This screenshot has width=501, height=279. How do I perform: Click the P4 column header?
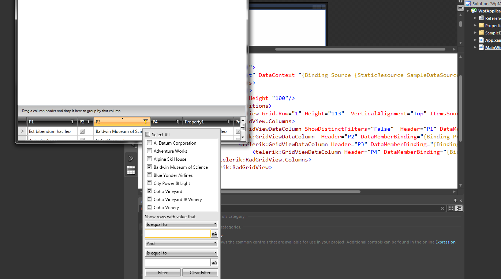tap(167, 122)
